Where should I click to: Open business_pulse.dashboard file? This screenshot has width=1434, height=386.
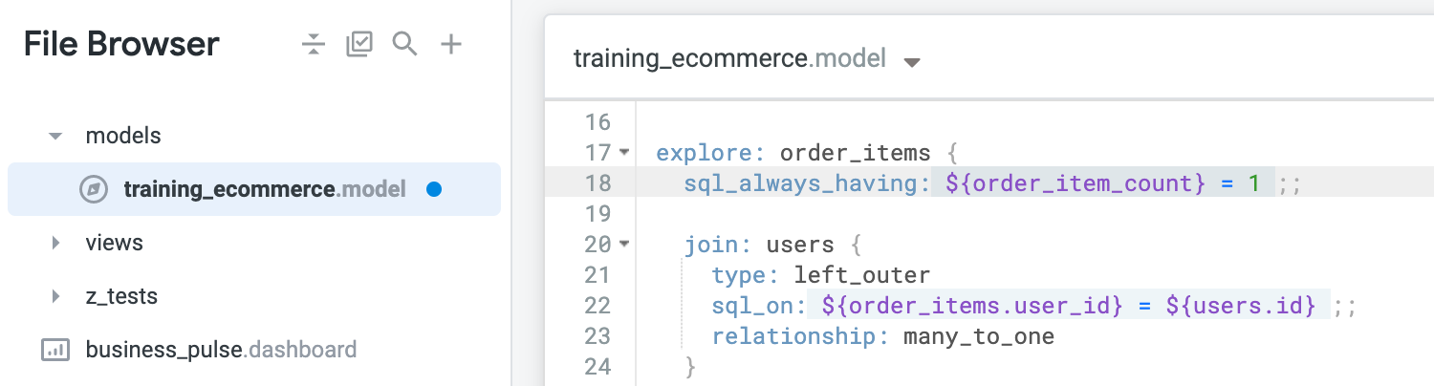[x=221, y=350]
